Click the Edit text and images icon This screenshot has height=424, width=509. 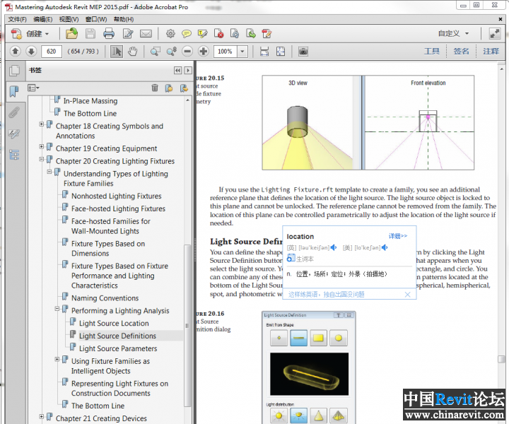[x=127, y=33]
